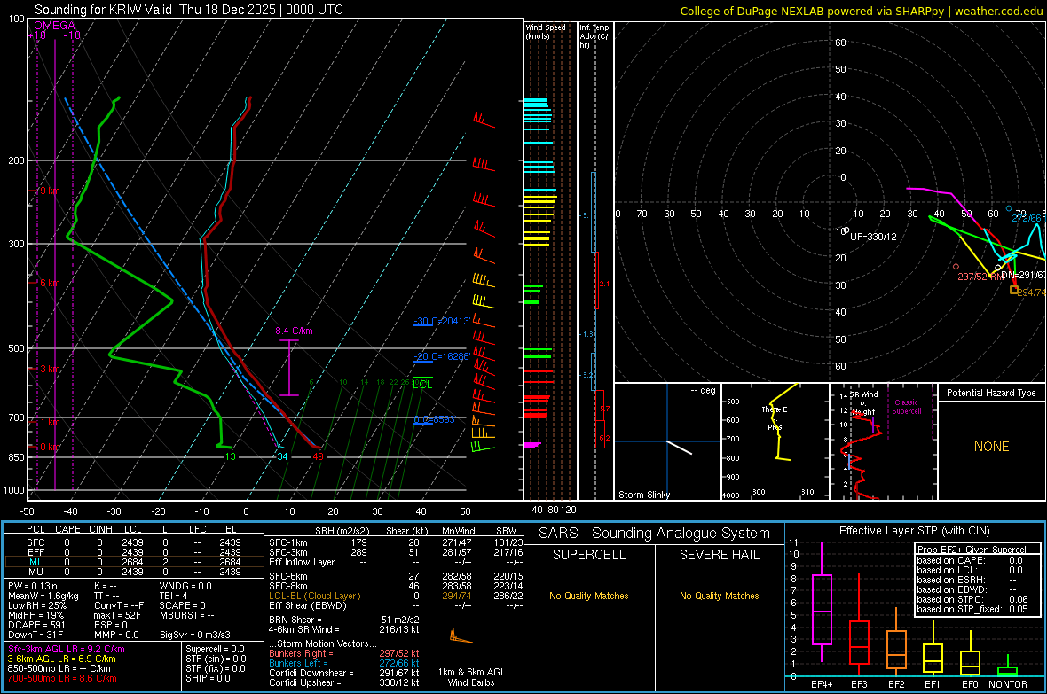Click the 'DCAPE = 591' value
The image size is (1047, 694).
(x=36, y=625)
